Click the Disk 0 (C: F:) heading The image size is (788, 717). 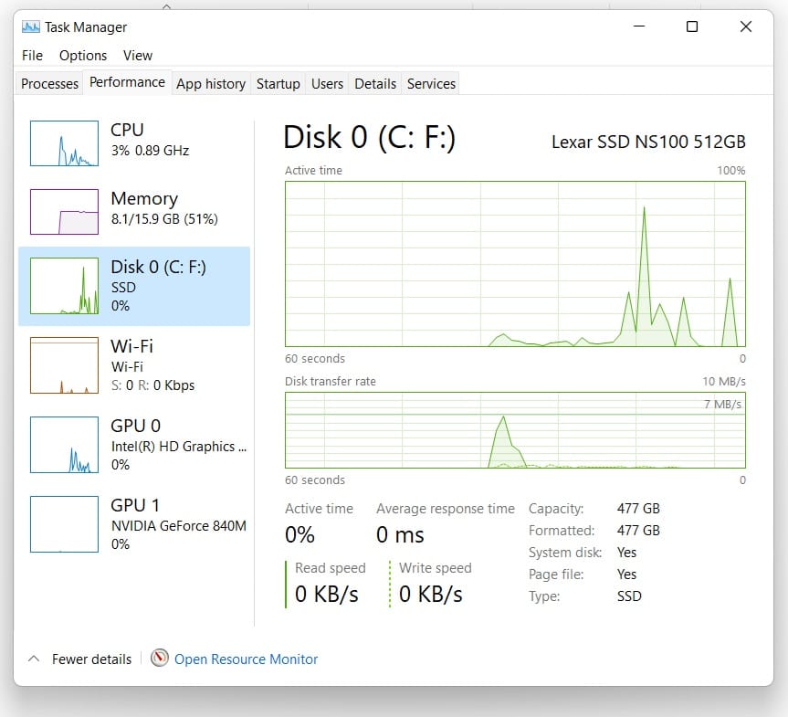pyautogui.click(x=370, y=137)
